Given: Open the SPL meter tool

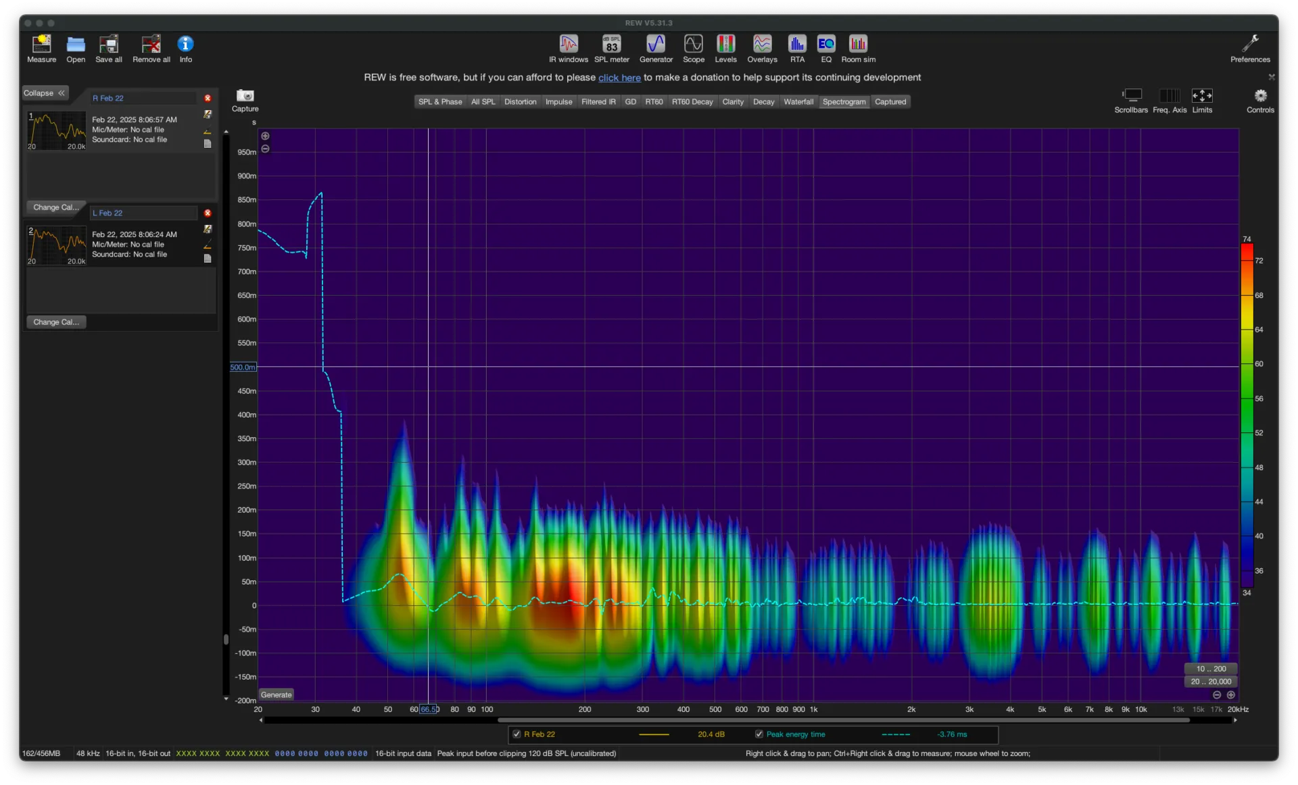Looking at the screenshot, I should 611,45.
